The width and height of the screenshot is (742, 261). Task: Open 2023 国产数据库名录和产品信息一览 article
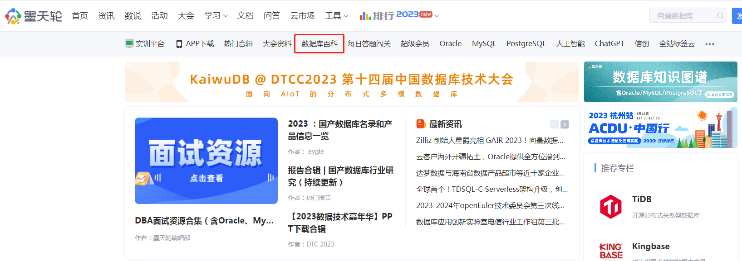pos(340,130)
